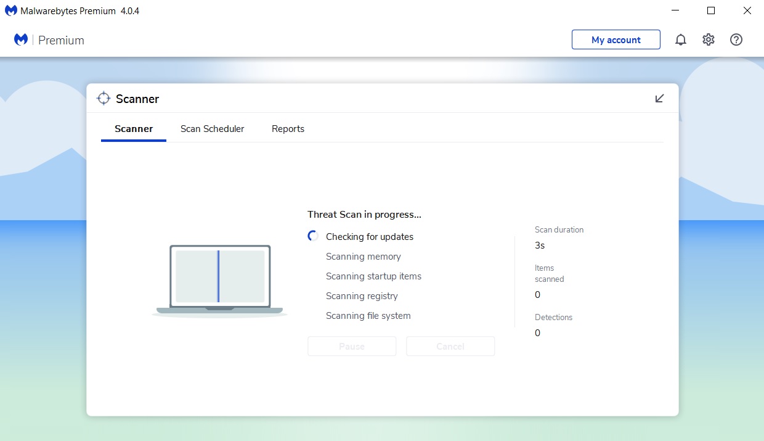Open the Scan Scheduler tab
The image size is (764, 441).
point(213,129)
